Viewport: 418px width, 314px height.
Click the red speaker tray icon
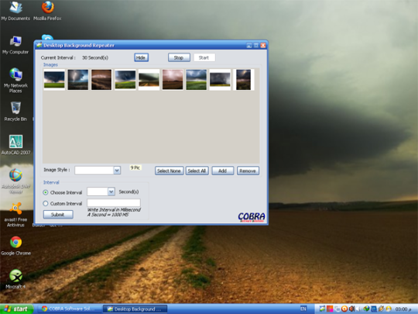pos(351,309)
